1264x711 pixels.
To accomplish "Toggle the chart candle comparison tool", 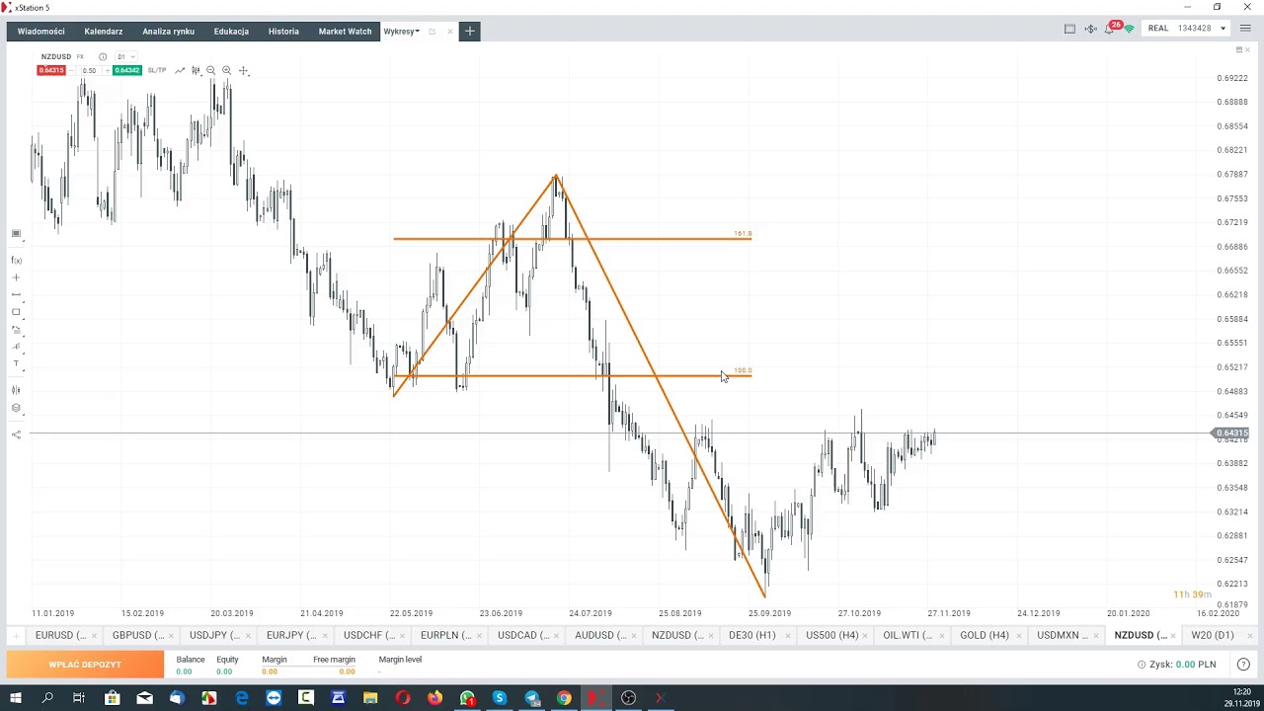I will pos(16,390).
